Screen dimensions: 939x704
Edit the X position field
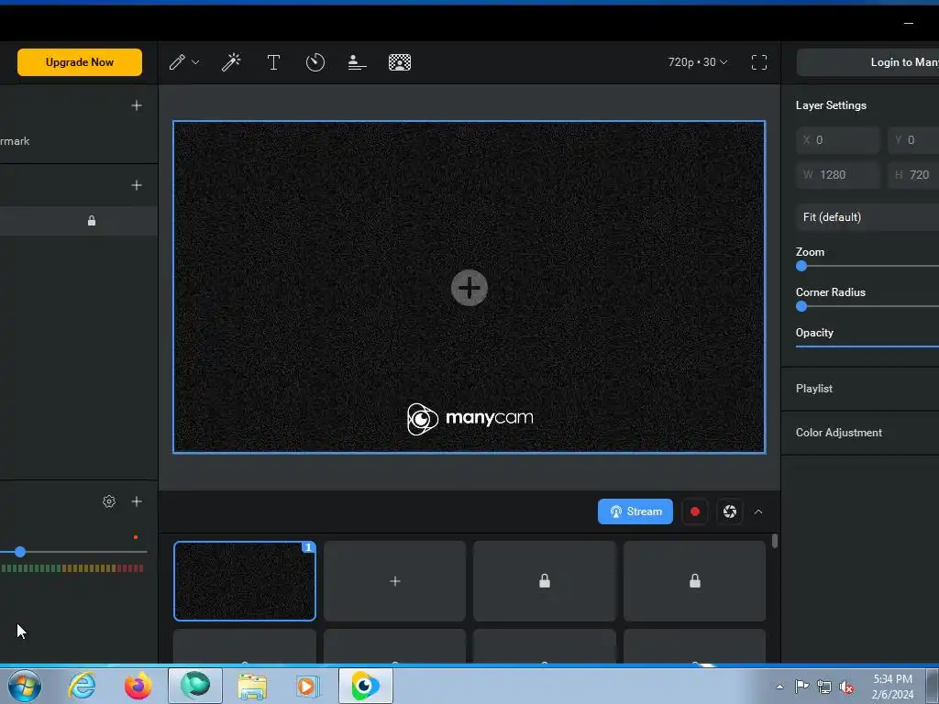[838, 140]
